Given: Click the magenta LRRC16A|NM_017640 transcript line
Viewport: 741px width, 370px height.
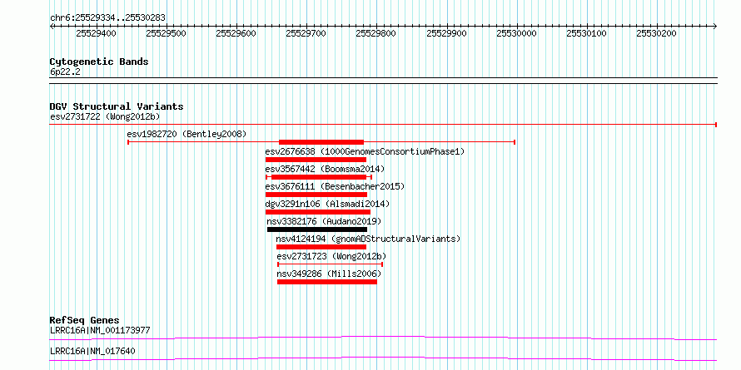Looking at the screenshot, I should pyautogui.click(x=383, y=358).
